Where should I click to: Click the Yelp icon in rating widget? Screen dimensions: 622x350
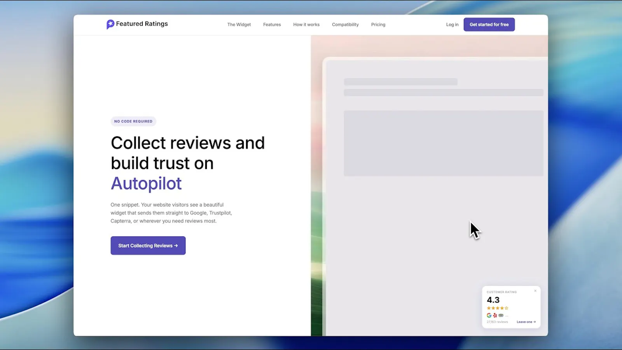[495, 315]
